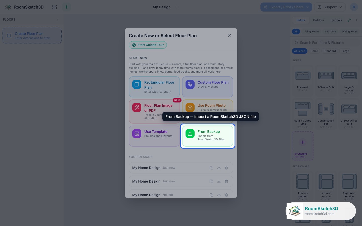The height and width of the screenshot is (226, 362).
Task: Pick the 2-Seat Office Sofa item
Action: tap(349, 114)
